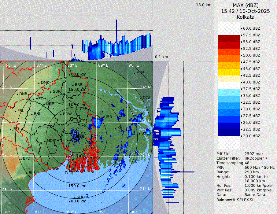Screen dimensions: 277x214
Task: Click the orange swatch above 47.5 dBZ
Action: 229,59
